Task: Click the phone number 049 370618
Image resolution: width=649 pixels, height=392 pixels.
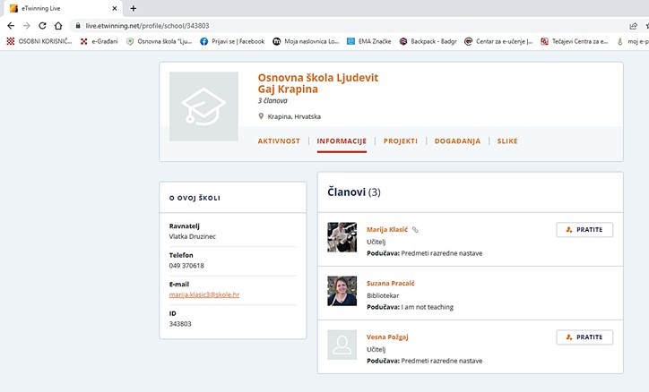Action: pos(186,265)
